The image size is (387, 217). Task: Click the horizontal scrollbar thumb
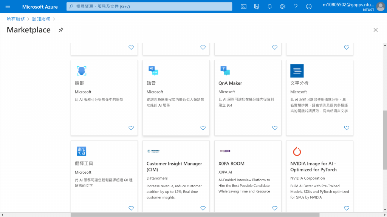click(195, 215)
